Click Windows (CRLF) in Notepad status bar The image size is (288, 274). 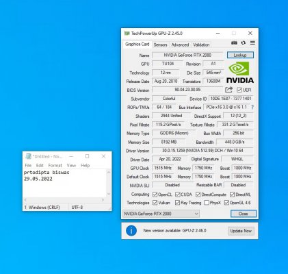[x=44, y=208]
